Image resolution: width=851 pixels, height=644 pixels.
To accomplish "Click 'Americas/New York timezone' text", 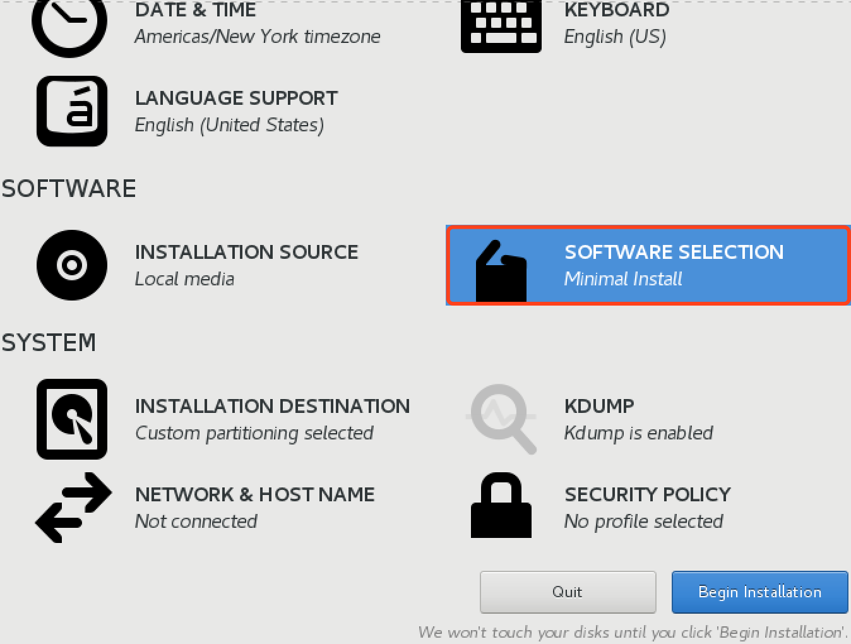I will pos(258,37).
